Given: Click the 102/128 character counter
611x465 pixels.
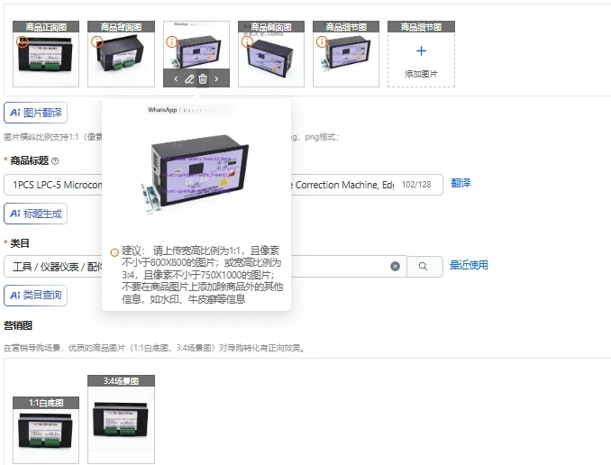Looking at the screenshot, I should 416,185.
